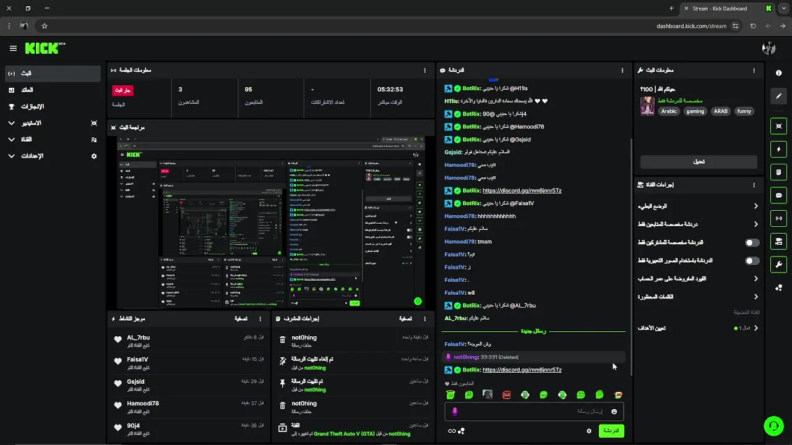Image resolution: width=792 pixels, height=445 pixels.
Task: Toggle the wrench icon in right toolbar
Action: (778, 265)
